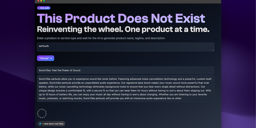Click inside the SonicVibe description text box
256x128 pixels.
125,88
